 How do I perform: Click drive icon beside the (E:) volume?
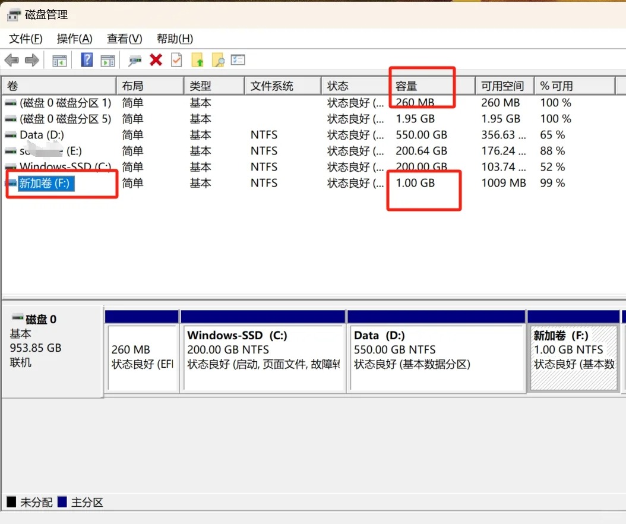pyautogui.click(x=11, y=151)
